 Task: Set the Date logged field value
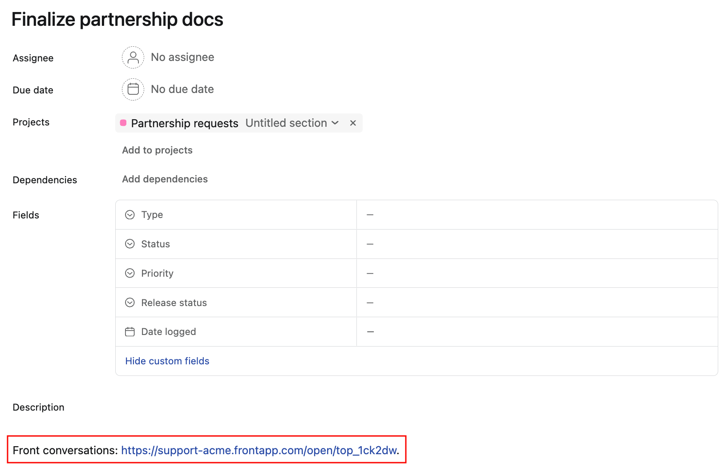pos(537,332)
